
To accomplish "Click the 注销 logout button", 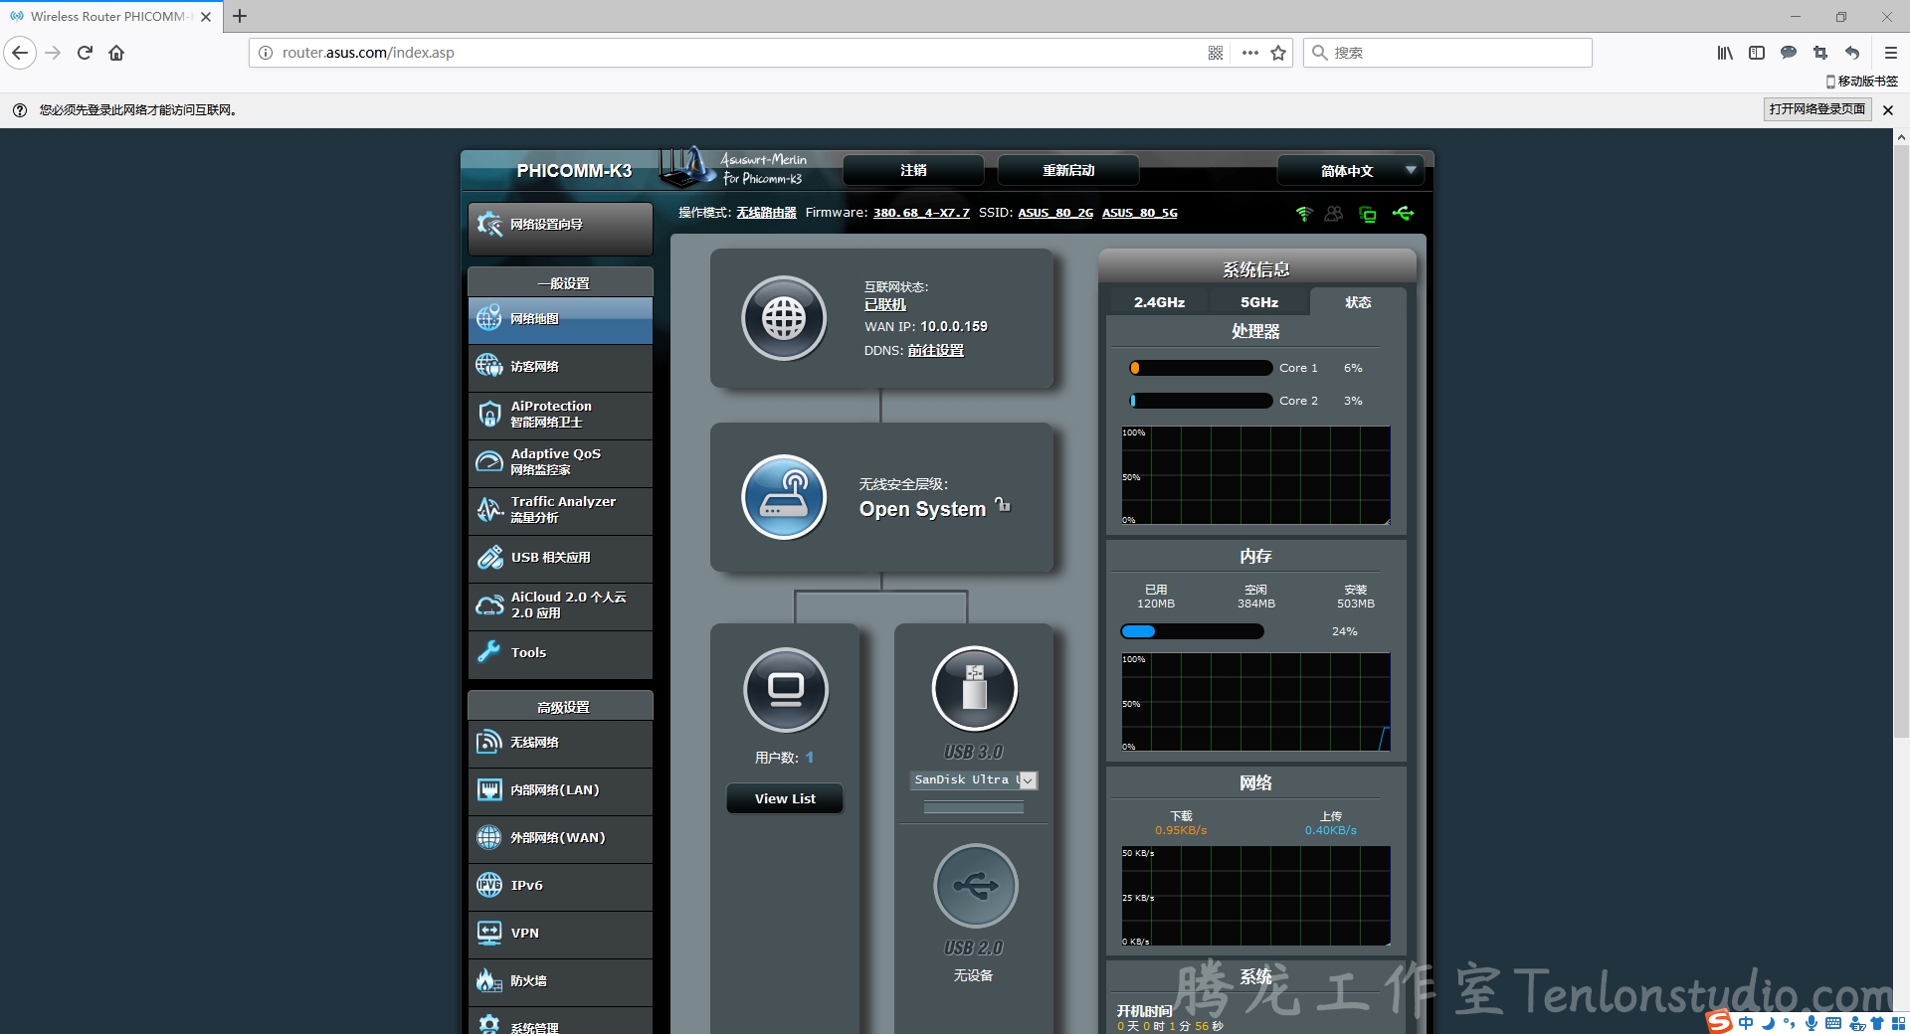I will pos(913,171).
